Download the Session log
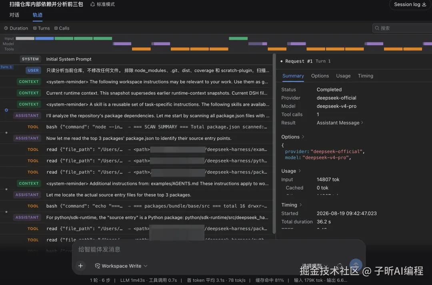The image size is (432, 285). point(410,4)
